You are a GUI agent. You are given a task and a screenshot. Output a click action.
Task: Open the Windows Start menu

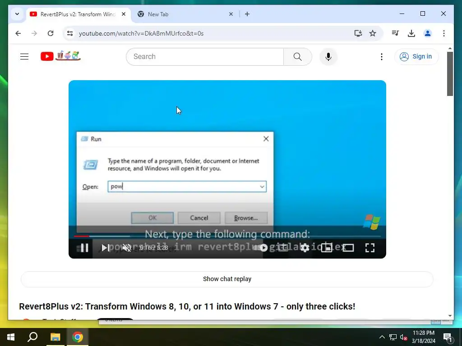pos(11,337)
